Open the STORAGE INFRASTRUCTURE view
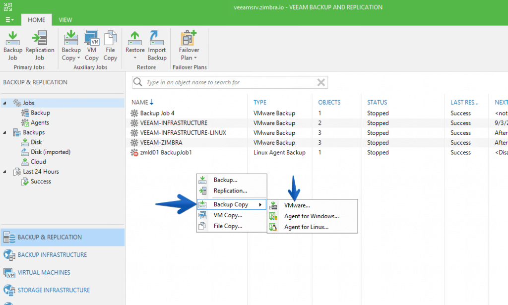508x305 pixels. [x=63, y=290]
